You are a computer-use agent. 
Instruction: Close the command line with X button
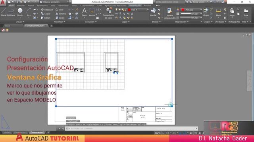coord(59,129)
